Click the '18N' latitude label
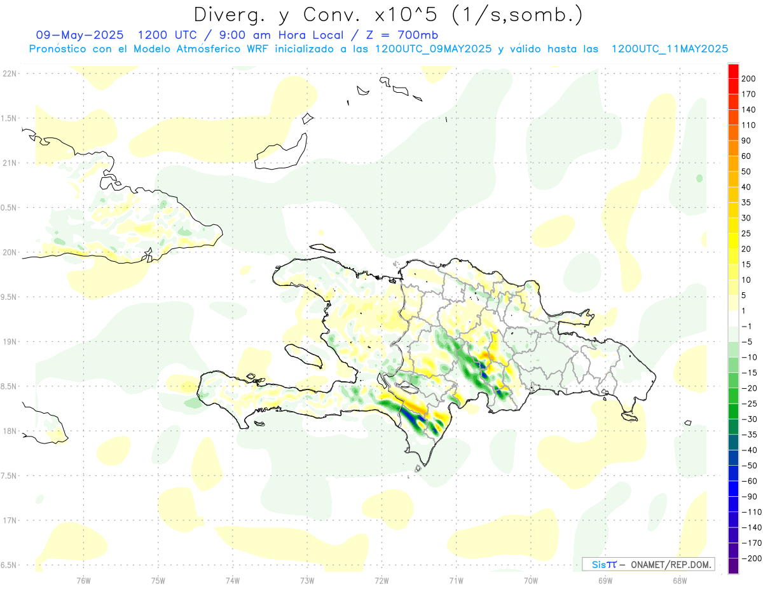The width and height of the screenshot is (763, 589). point(9,431)
